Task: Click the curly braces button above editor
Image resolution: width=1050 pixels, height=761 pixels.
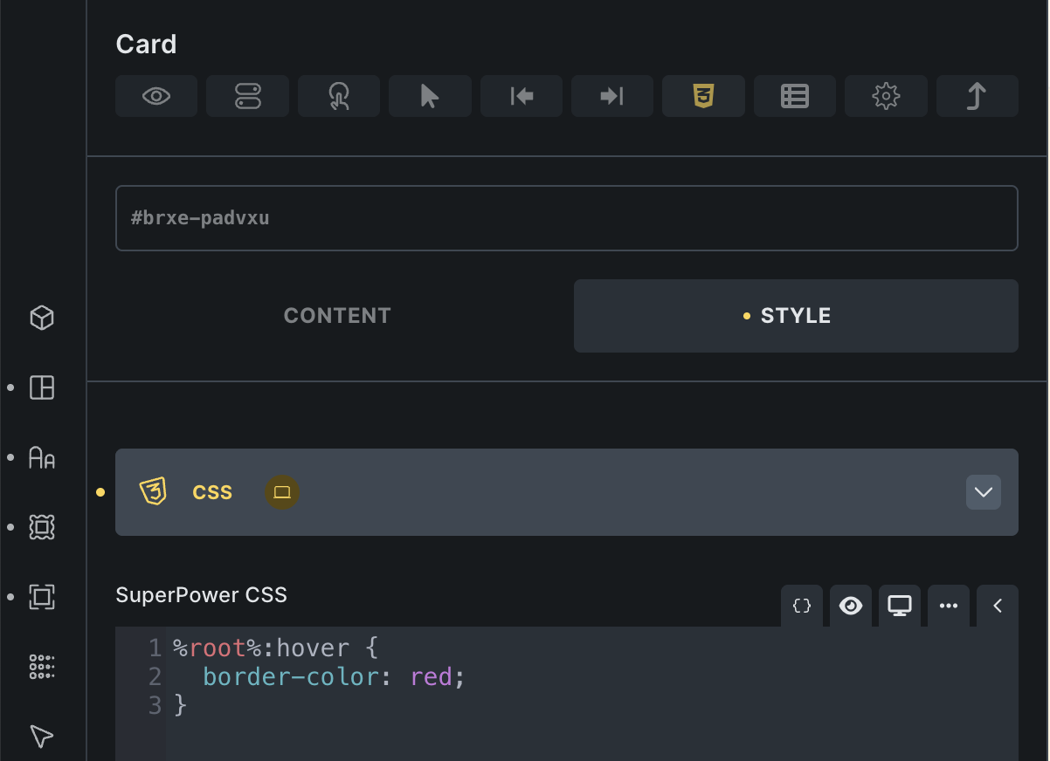Action: [x=802, y=606]
